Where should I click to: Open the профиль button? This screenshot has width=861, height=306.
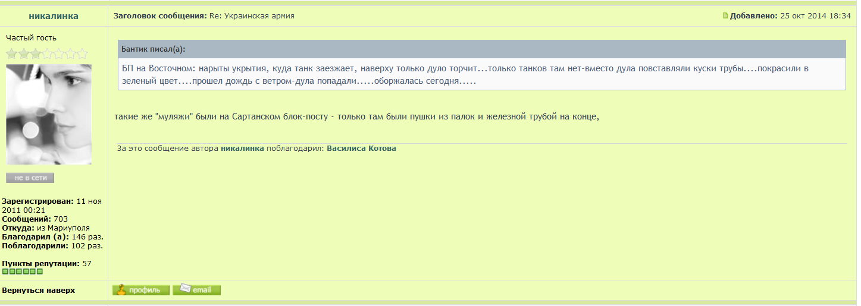point(142,290)
